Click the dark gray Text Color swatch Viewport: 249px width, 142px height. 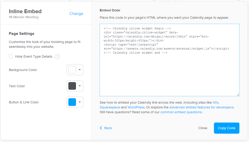tap(72, 86)
